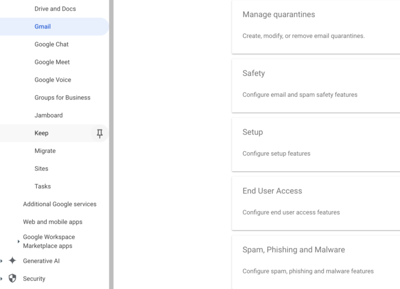
Task: Go to Web and mobile apps
Action: 53,222
